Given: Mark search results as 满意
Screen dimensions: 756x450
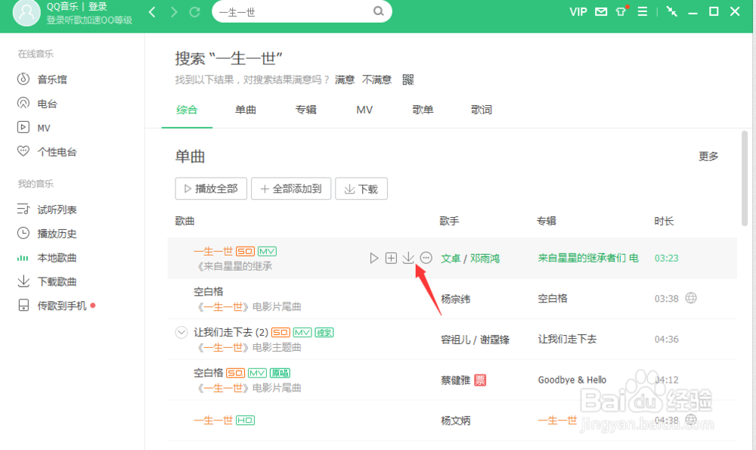Looking at the screenshot, I should [x=344, y=79].
